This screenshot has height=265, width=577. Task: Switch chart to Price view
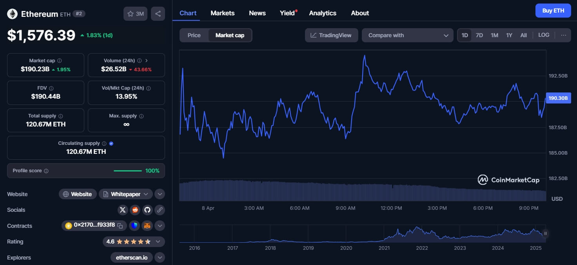tap(194, 35)
